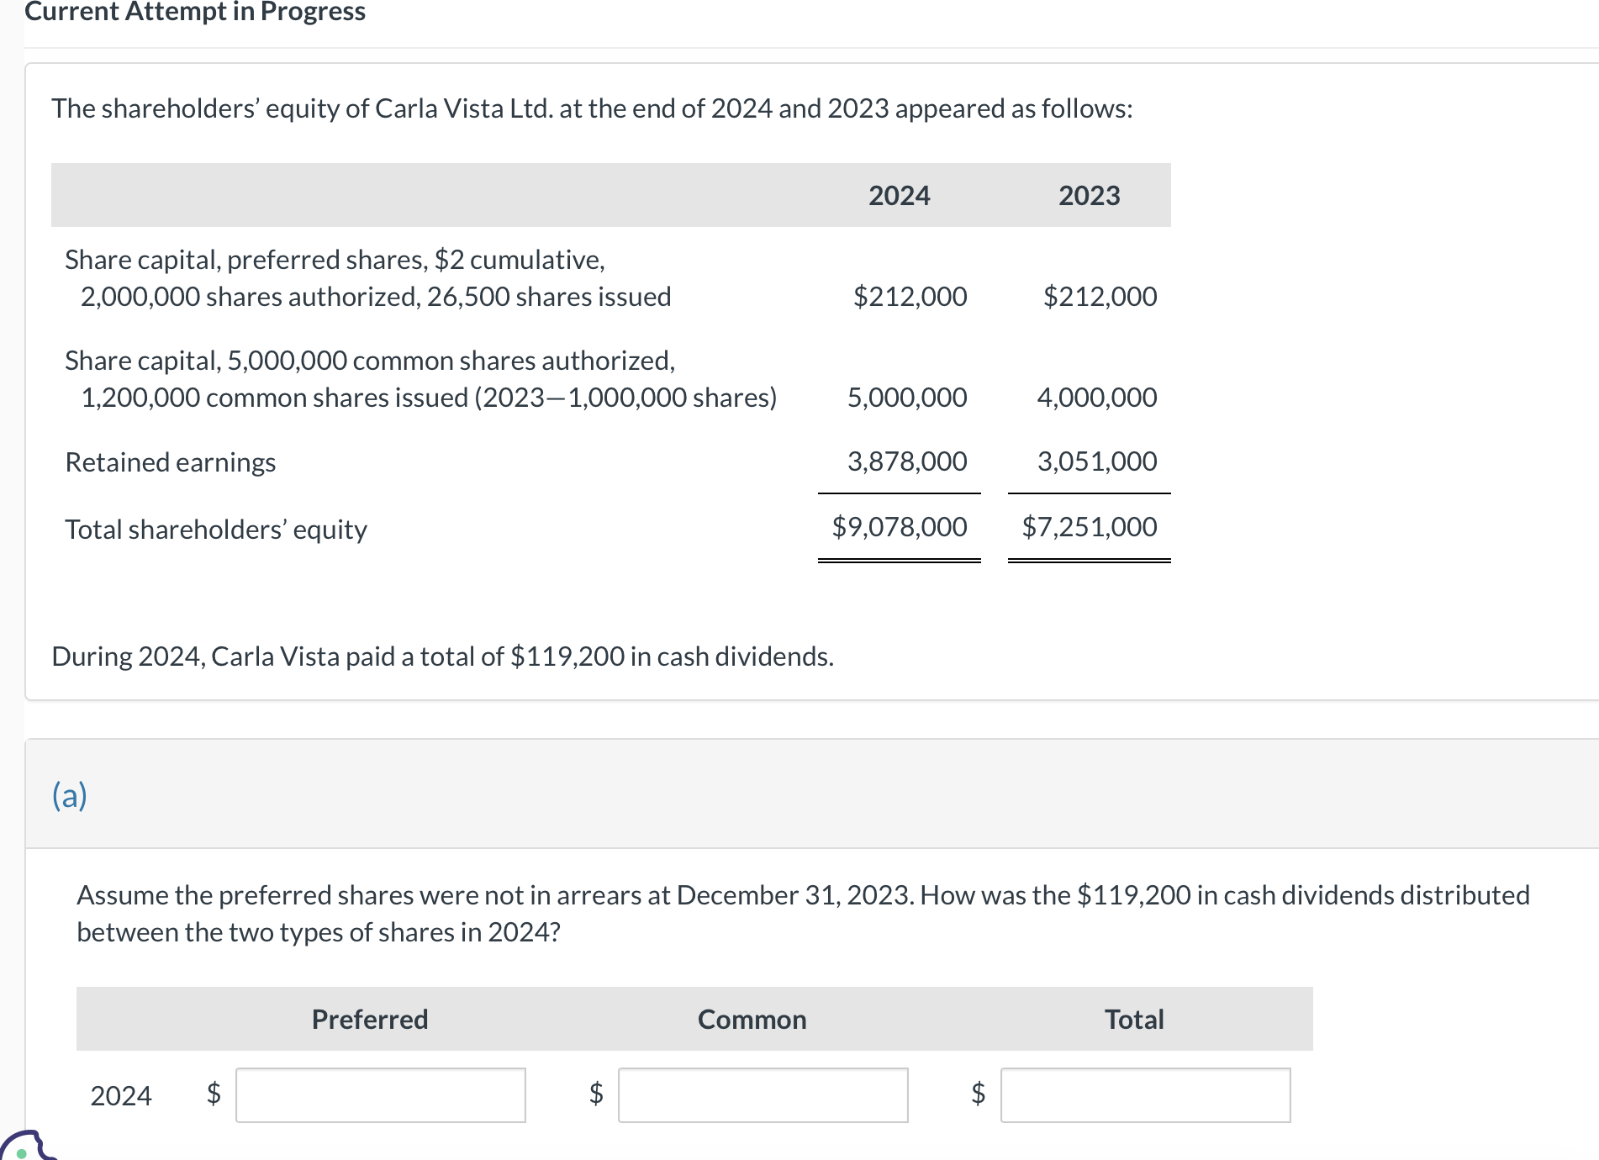
Task: Select the $7,251,000 value for 2023
Action: tap(1088, 526)
